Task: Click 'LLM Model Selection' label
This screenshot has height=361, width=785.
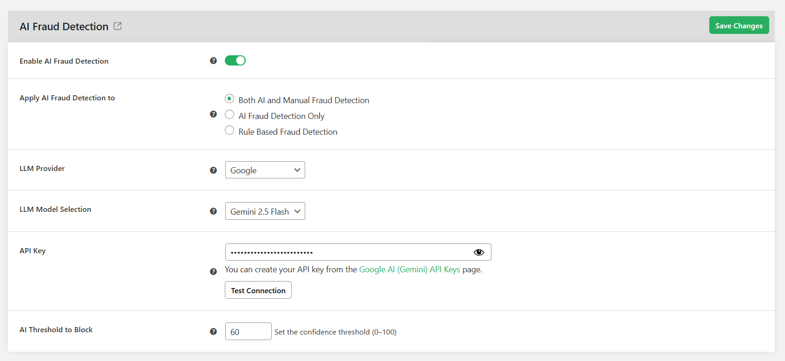Action: coord(55,210)
